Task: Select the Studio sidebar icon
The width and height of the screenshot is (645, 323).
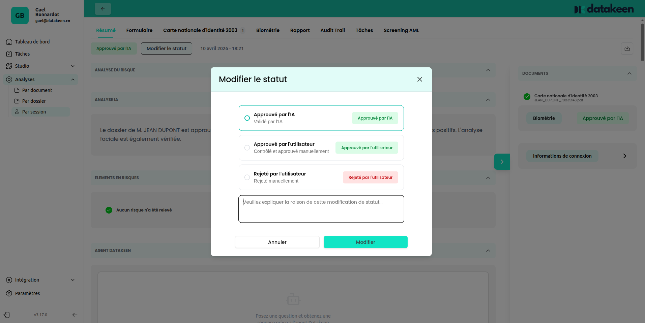Action: [8, 66]
